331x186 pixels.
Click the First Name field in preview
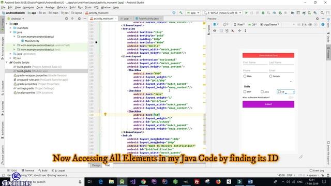[255, 63]
